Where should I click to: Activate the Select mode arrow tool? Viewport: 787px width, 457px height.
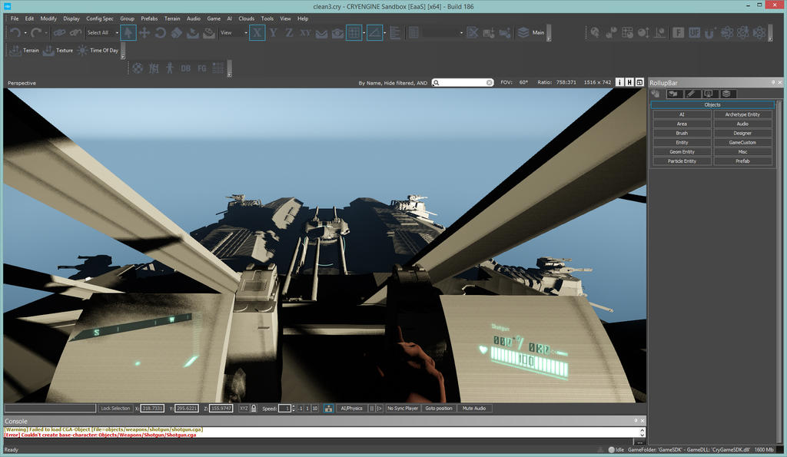pos(128,33)
